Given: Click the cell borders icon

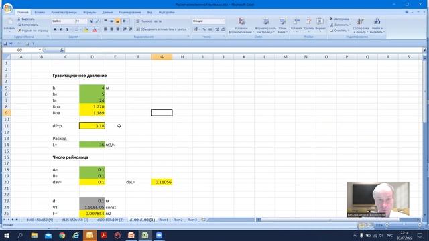Looking at the screenshot, I should 76,29.
